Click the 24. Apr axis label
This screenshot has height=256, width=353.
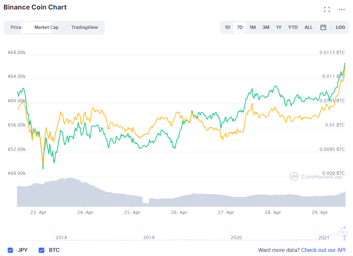85,212
